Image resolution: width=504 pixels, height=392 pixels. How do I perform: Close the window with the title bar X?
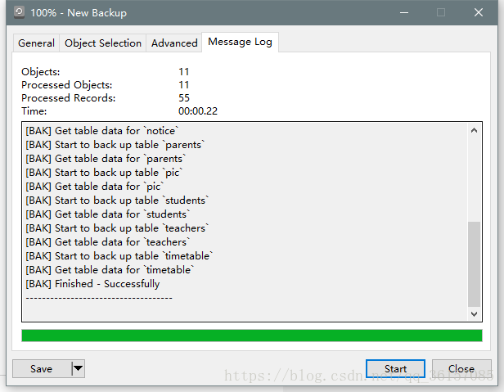[x=479, y=13]
